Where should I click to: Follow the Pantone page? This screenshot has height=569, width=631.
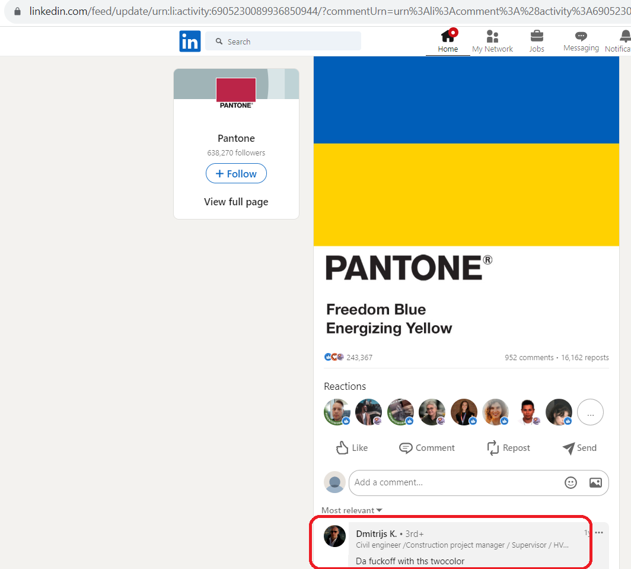pyautogui.click(x=236, y=174)
